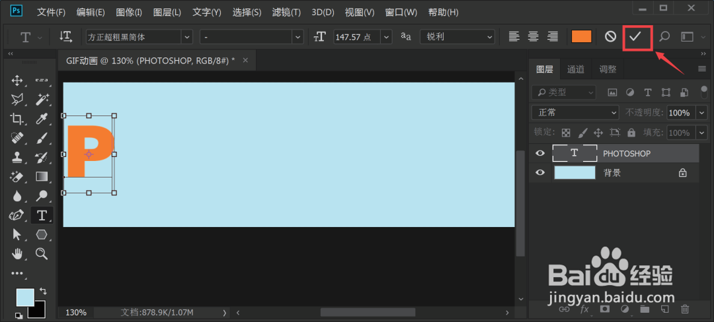Select the Polygon shape tool
The height and width of the screenshot is (322, 714).
[x=42, y=234]
